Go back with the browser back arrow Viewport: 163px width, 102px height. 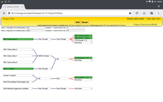pyautogui.click(x=4, y=13)
